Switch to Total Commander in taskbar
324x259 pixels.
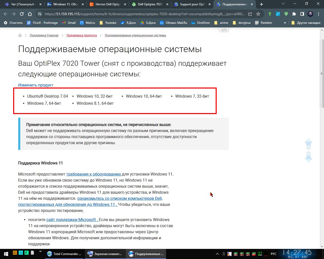coord(65,254)
